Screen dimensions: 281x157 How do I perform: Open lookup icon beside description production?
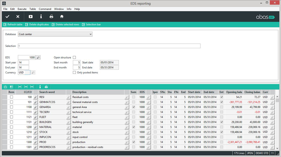[x=127, y=142]
